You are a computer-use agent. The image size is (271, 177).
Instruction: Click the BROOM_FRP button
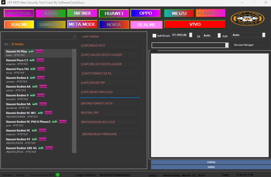[x=110, y=113]
